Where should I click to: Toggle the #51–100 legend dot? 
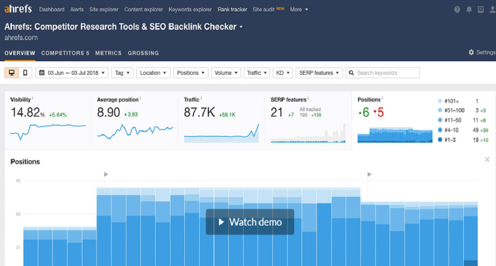440,110
